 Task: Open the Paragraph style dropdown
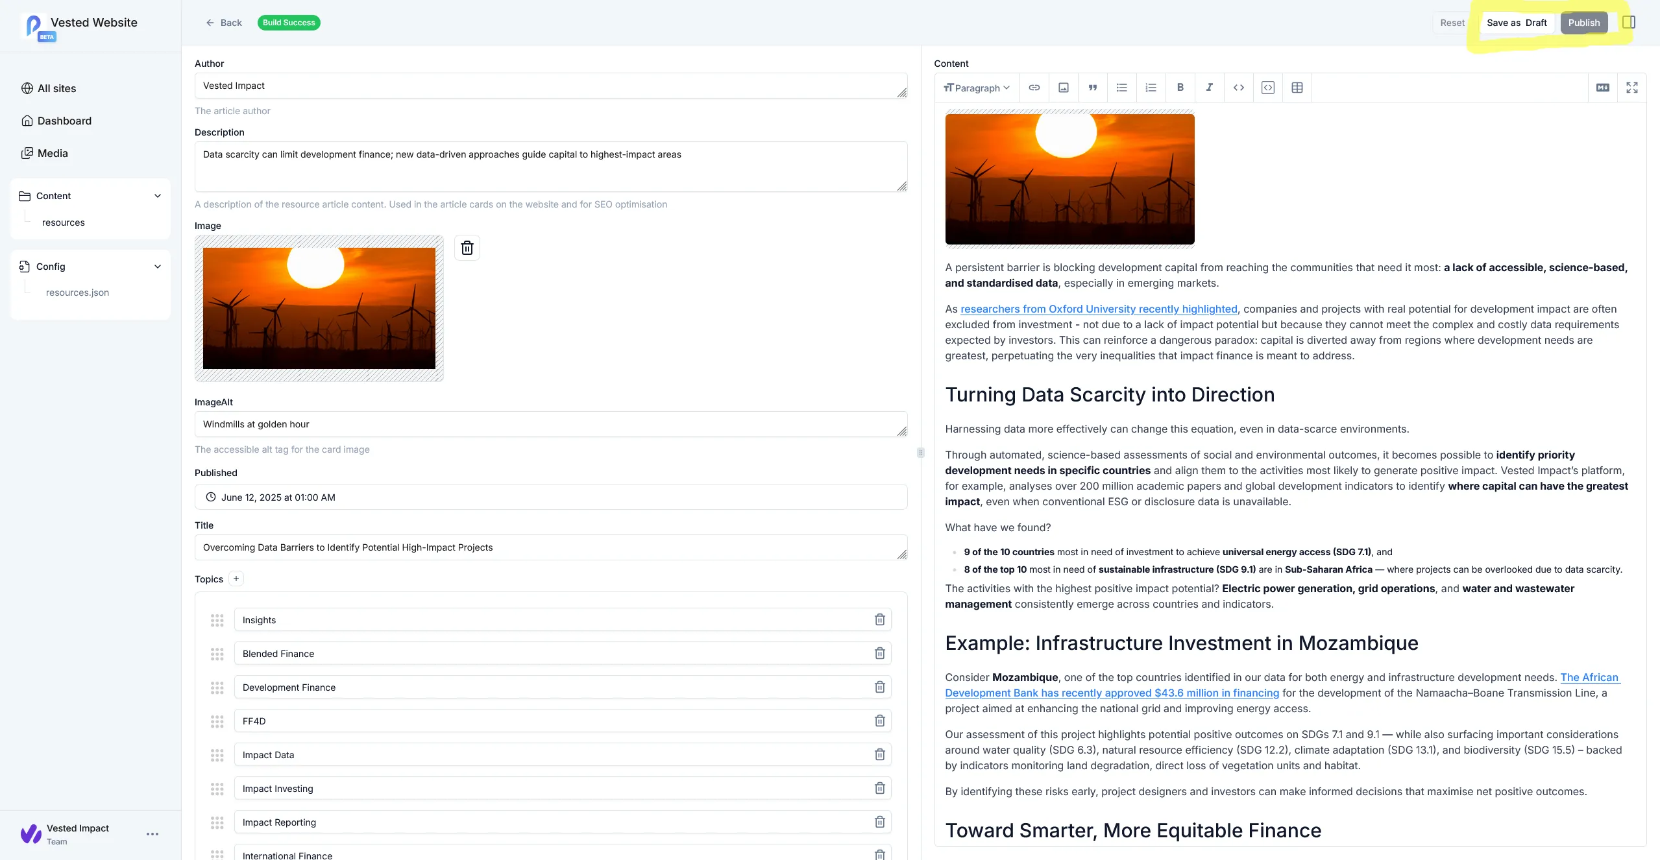pos(977,88)
